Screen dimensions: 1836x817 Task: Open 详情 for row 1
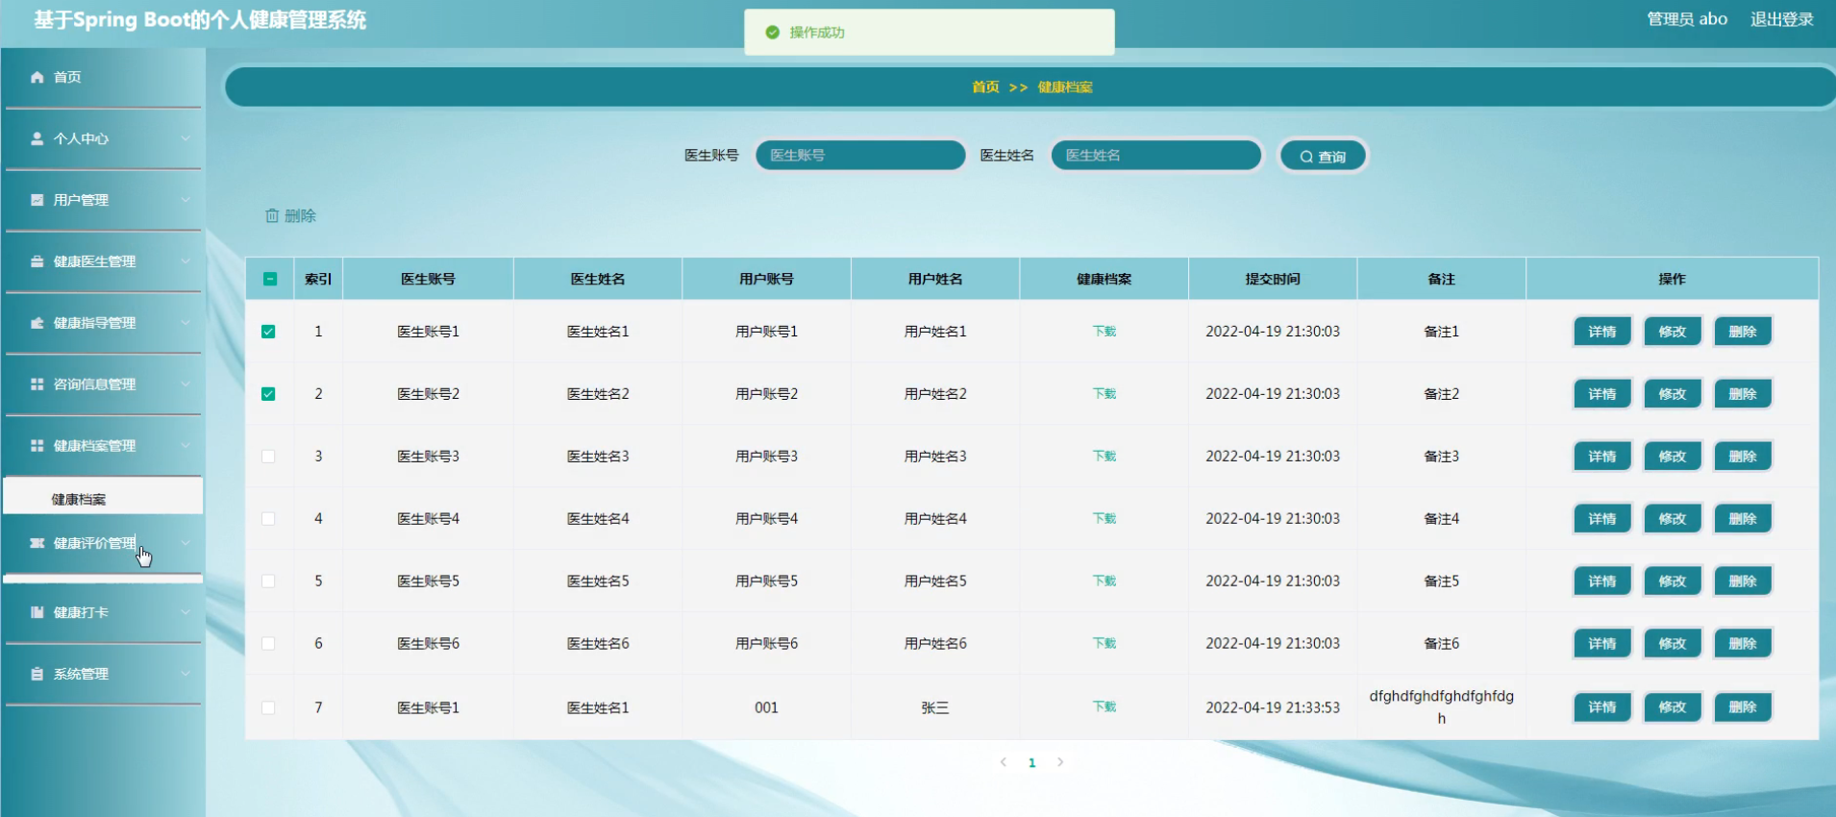pyautogui.click(x=1601, y=332)
